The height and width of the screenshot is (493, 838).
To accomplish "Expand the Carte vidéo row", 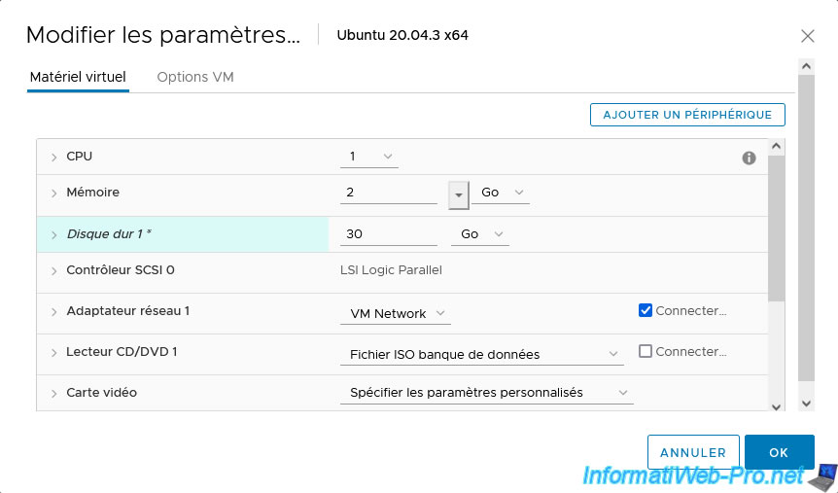I will tap(54, 394).
